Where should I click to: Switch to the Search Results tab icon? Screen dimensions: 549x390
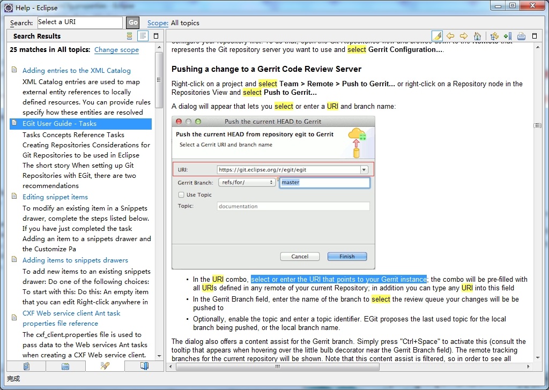[105, 366]
